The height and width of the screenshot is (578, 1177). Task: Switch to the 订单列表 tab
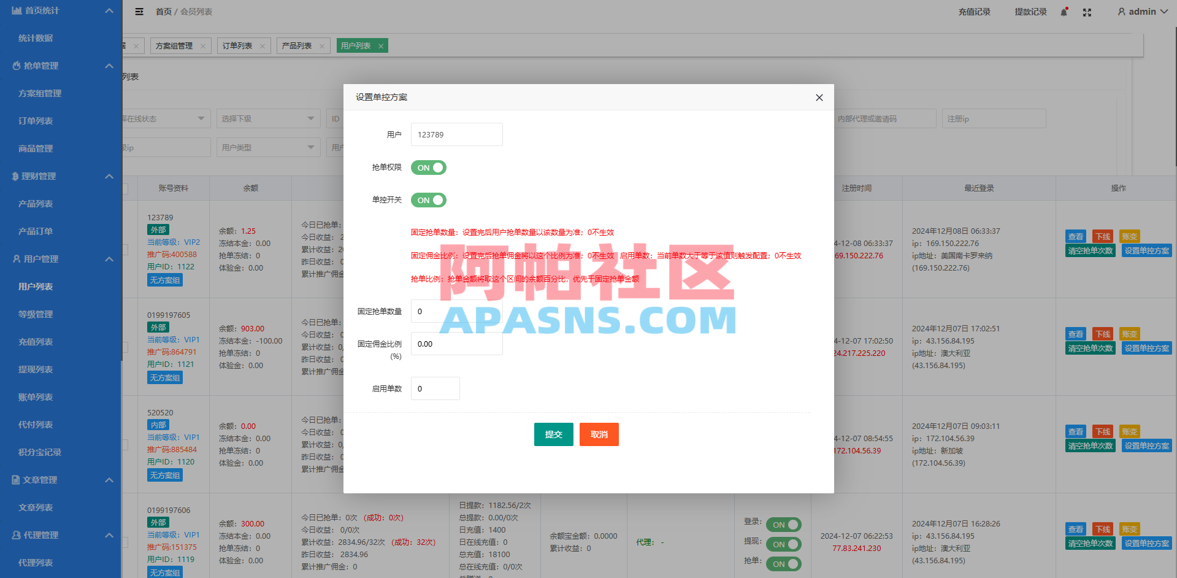point(238,45)
